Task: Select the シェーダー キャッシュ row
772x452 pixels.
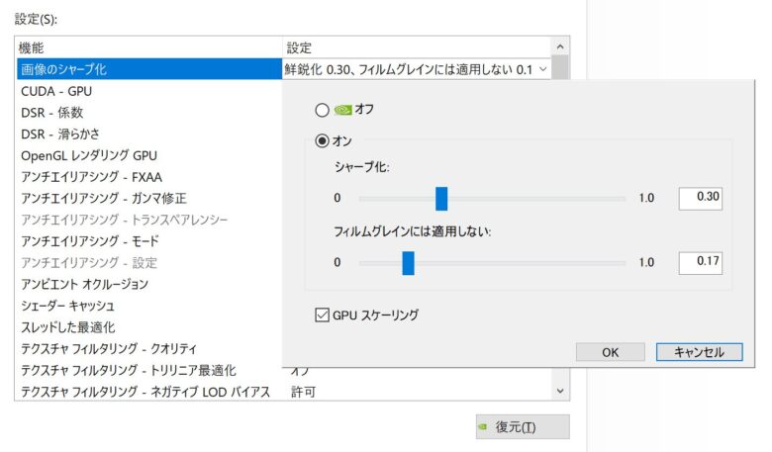Action: (x=149, y=306)
